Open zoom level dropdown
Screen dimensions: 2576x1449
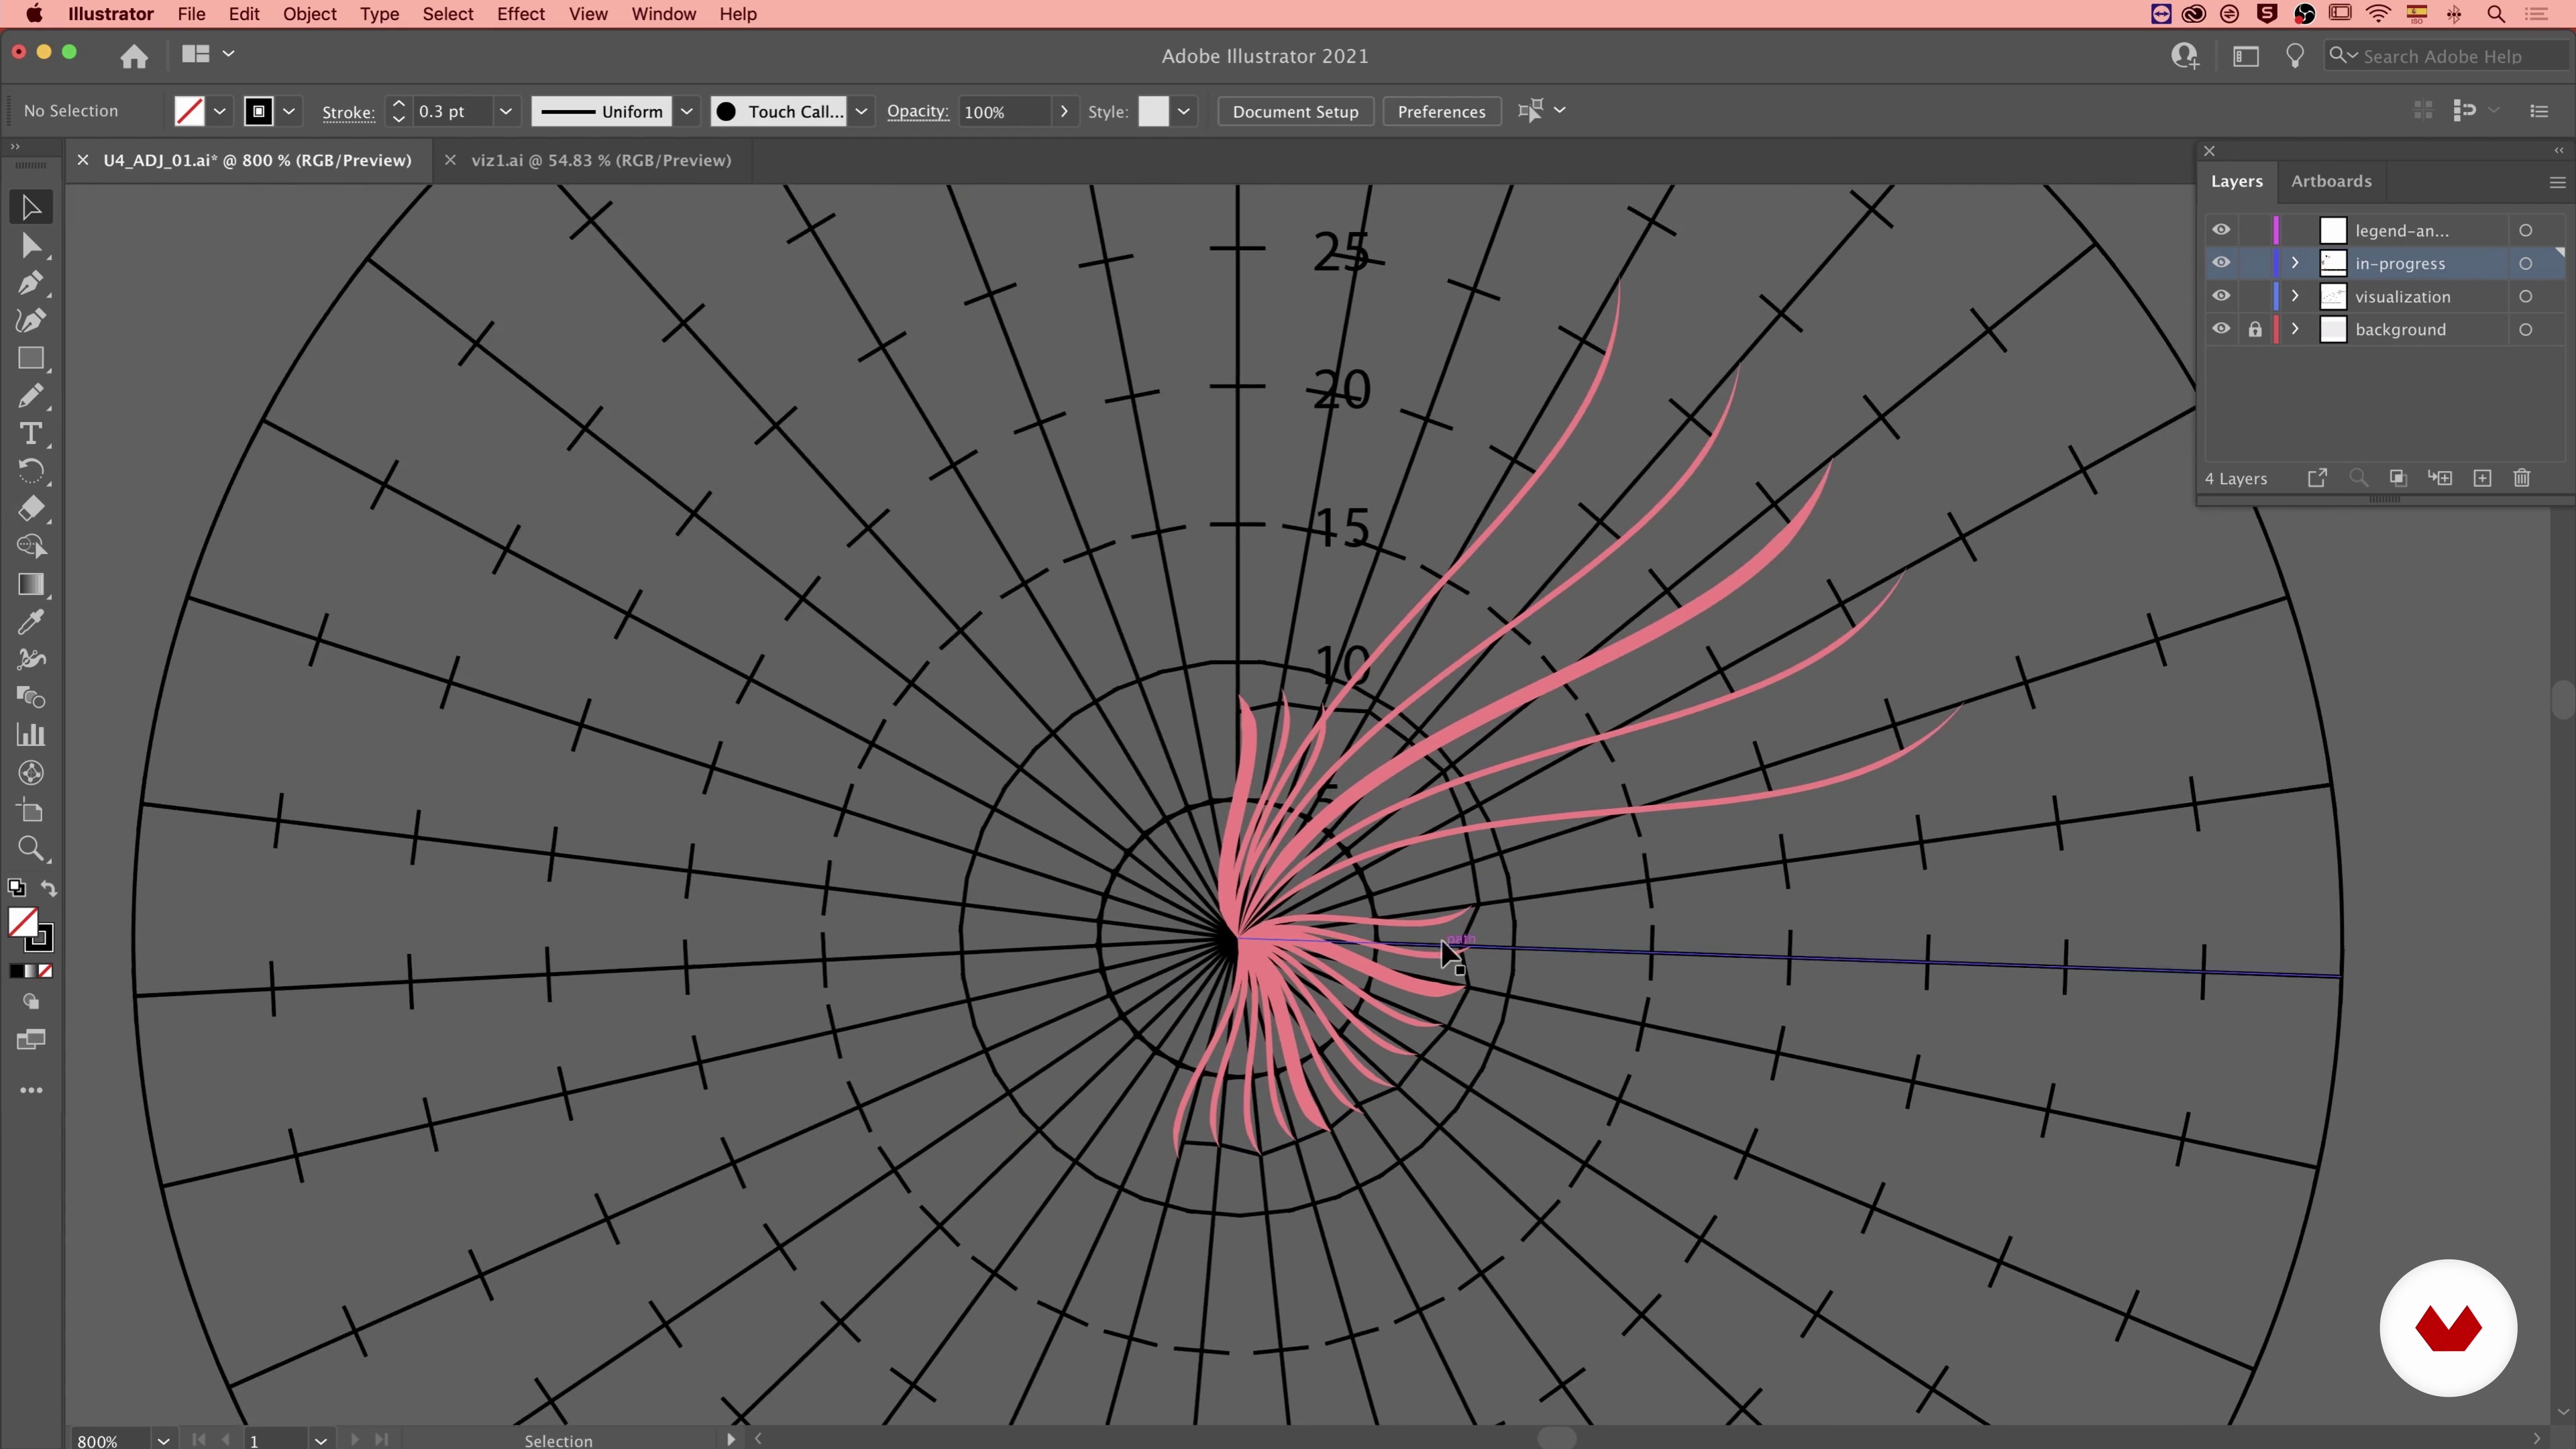point(163,1440)
